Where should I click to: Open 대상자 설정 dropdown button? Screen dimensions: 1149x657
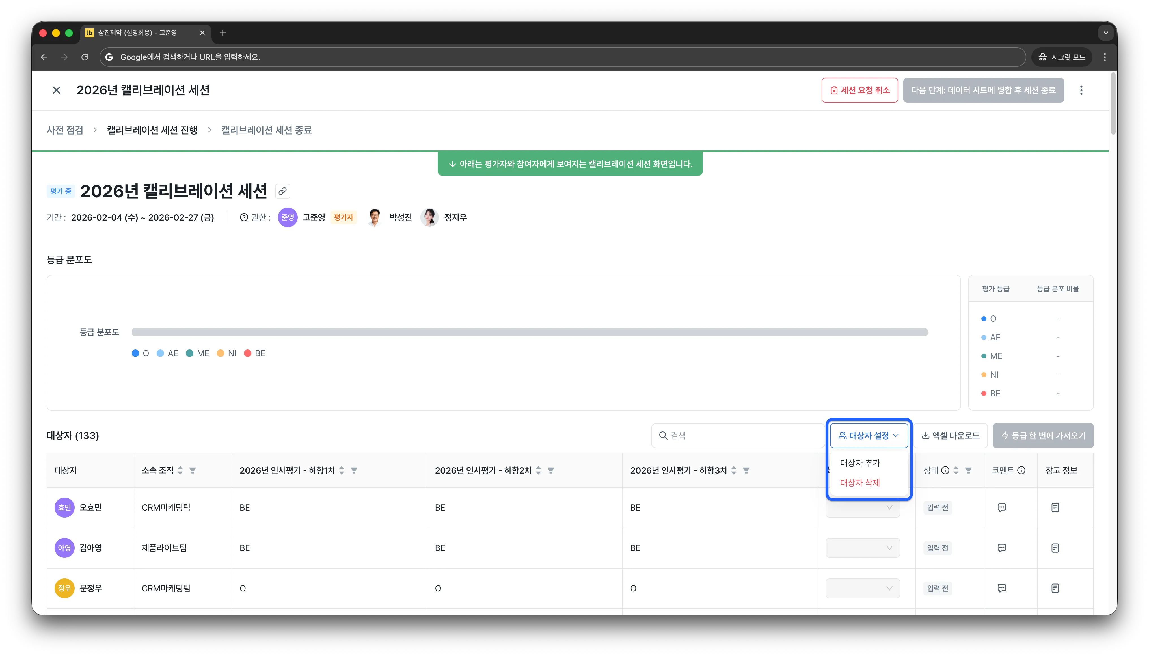pos(869,435)
